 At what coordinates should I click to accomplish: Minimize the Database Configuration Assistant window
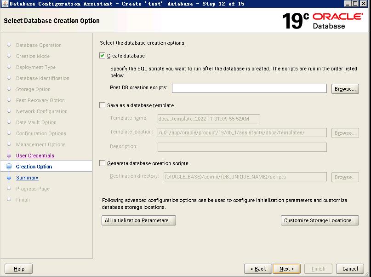click(348, 4)
